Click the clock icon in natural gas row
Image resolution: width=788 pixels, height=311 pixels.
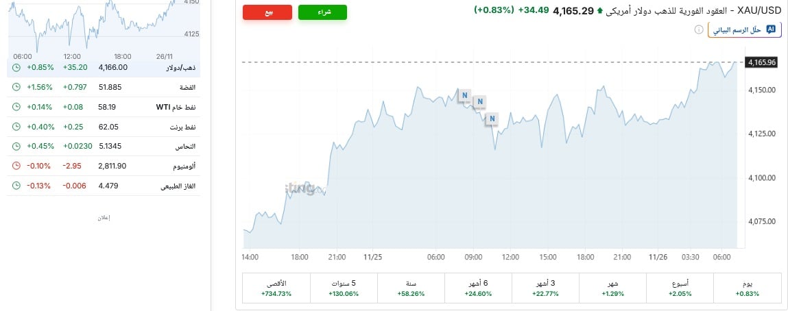point(16,186)
